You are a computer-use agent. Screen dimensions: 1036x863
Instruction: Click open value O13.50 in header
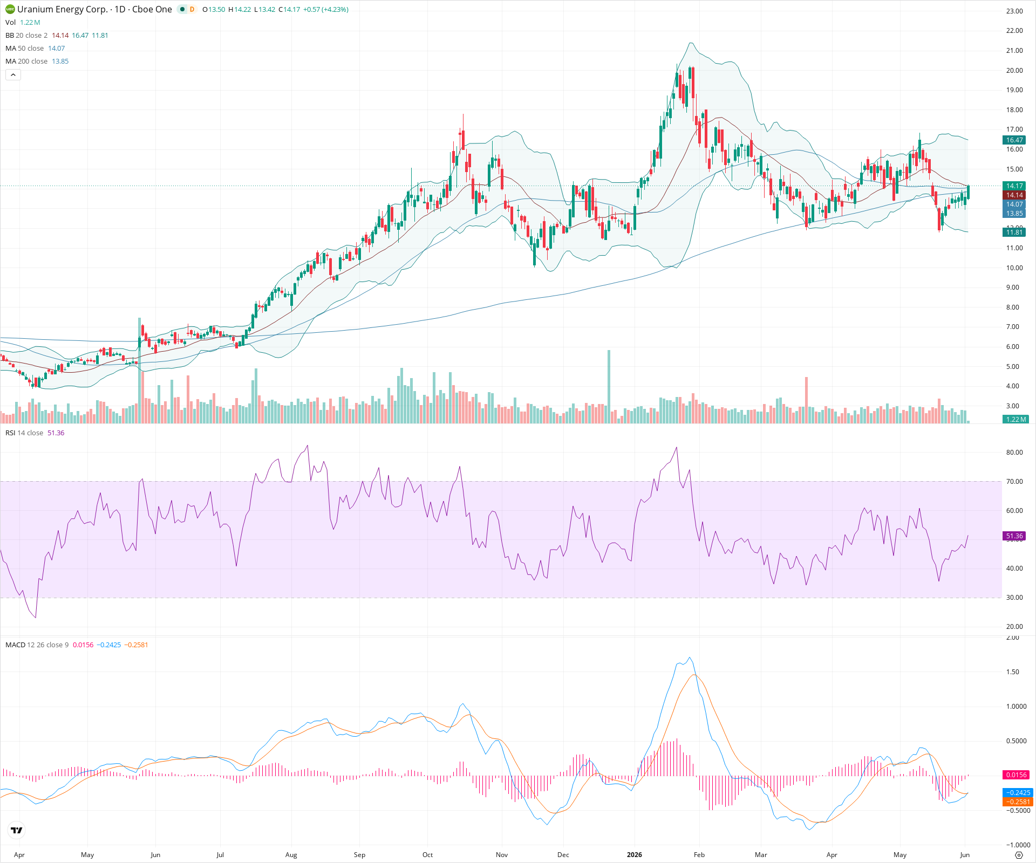[x=214, y=9]
